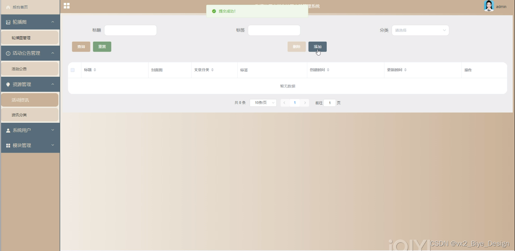Click the info icon next to 活动公告管理
The width and height of the screenshot is (515, 251).
(x=8, y=53)
